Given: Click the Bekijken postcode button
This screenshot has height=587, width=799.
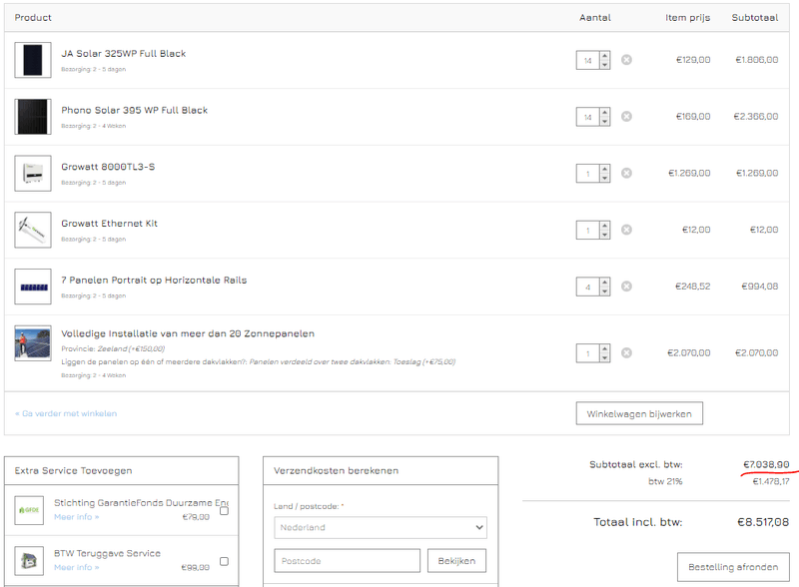Looking at the screenshot, I should [456, 561].
